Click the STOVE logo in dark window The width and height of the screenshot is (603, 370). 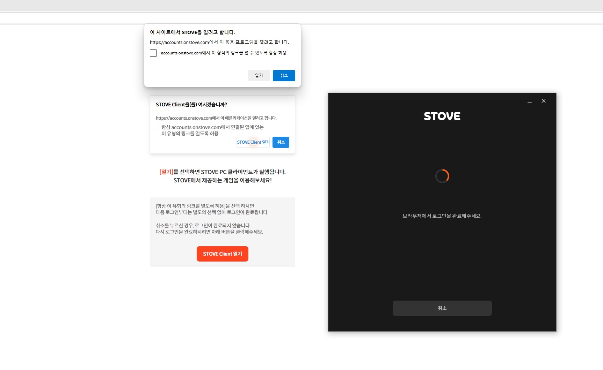tap(442, 116)
